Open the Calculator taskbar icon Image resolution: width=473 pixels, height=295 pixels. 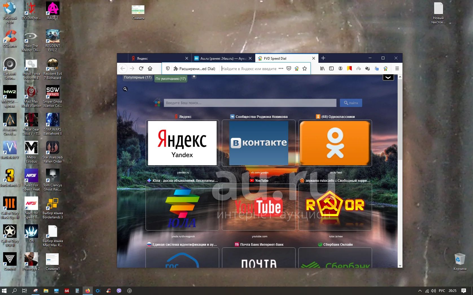(x=77, y=291)
